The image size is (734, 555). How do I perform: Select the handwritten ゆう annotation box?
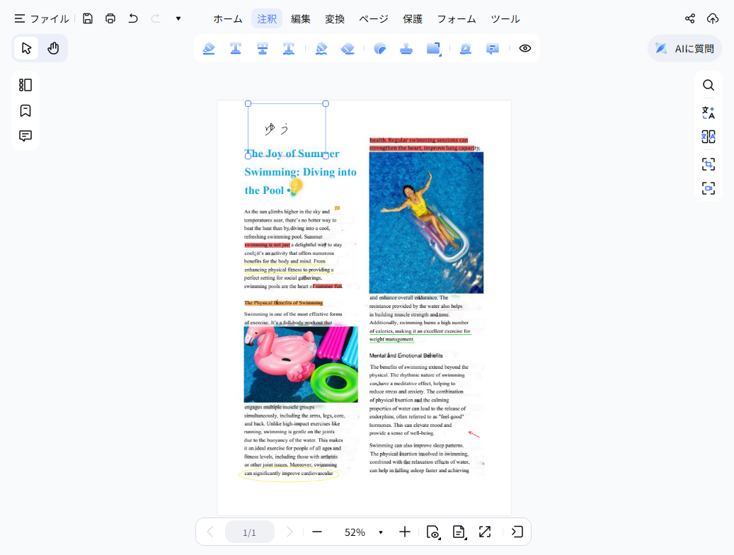[287, 130]
